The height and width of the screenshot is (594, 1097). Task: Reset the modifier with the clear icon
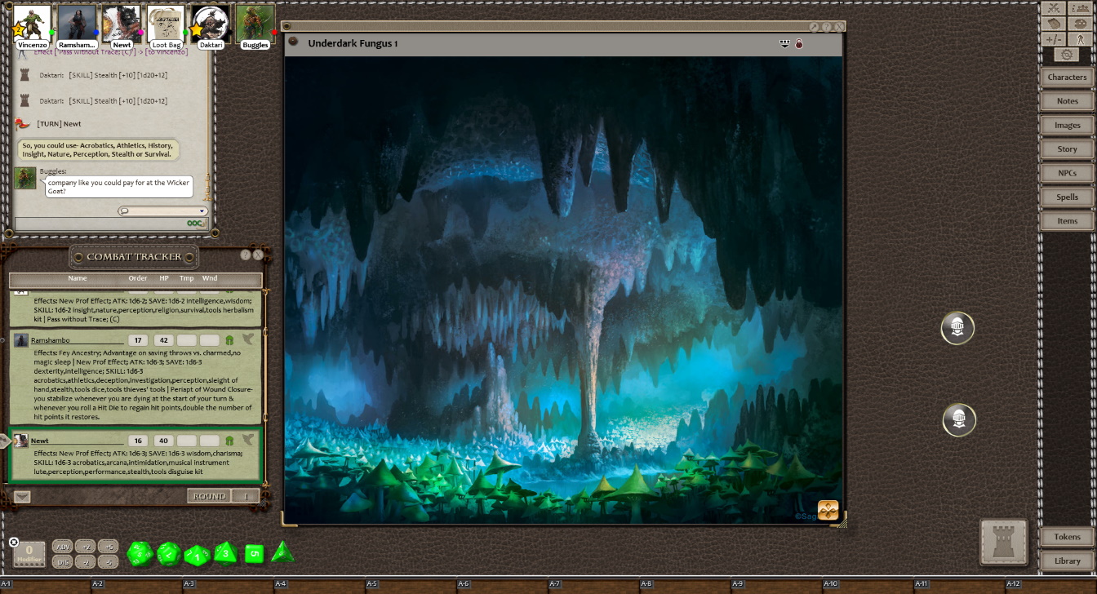point(14,542)
